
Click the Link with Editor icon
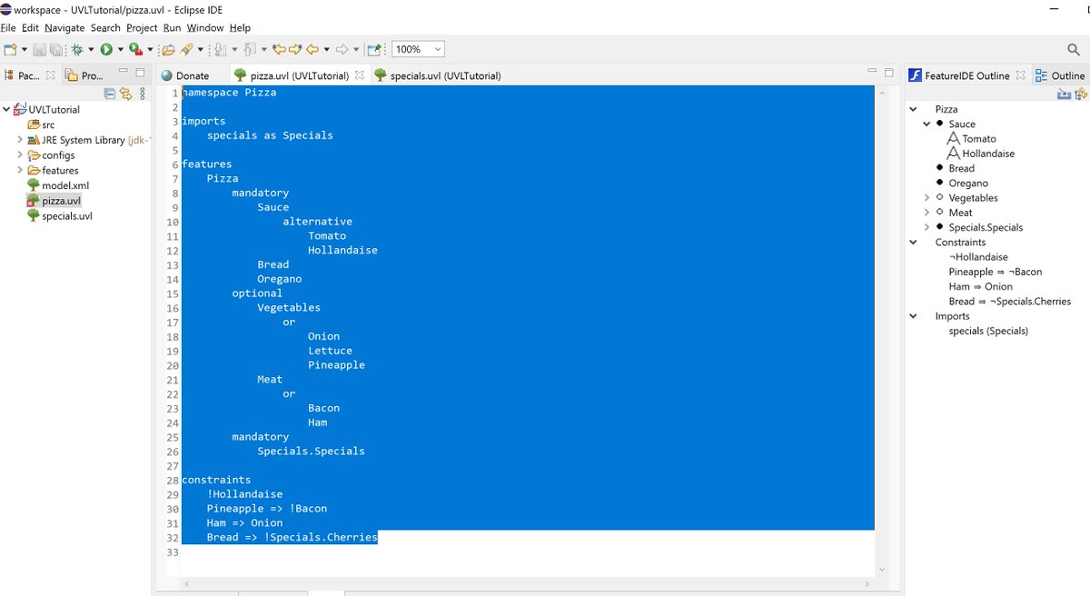[x=125, y=94]
